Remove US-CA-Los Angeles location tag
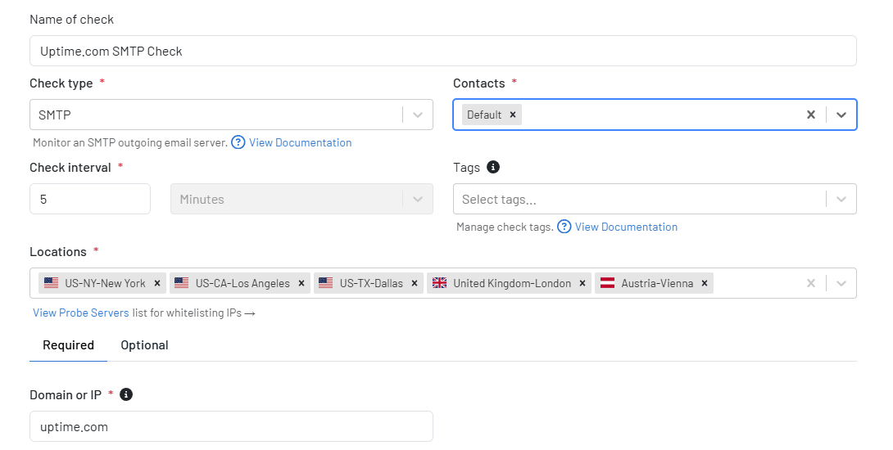Image resolution: width=893 pixels, height=450 pixels. (301, 283)
